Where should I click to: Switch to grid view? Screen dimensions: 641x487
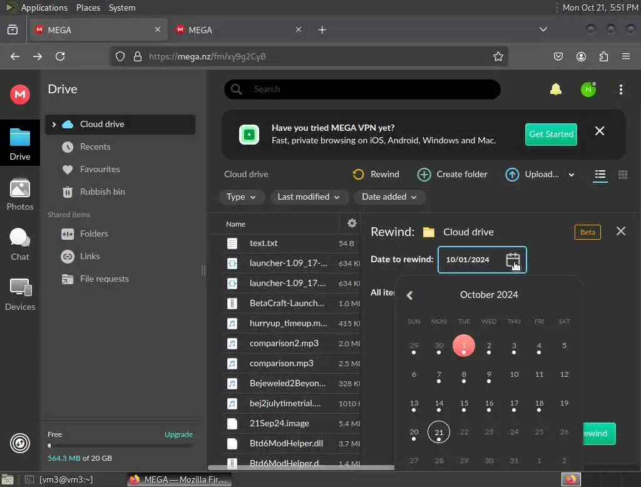(x=623, y=175)
